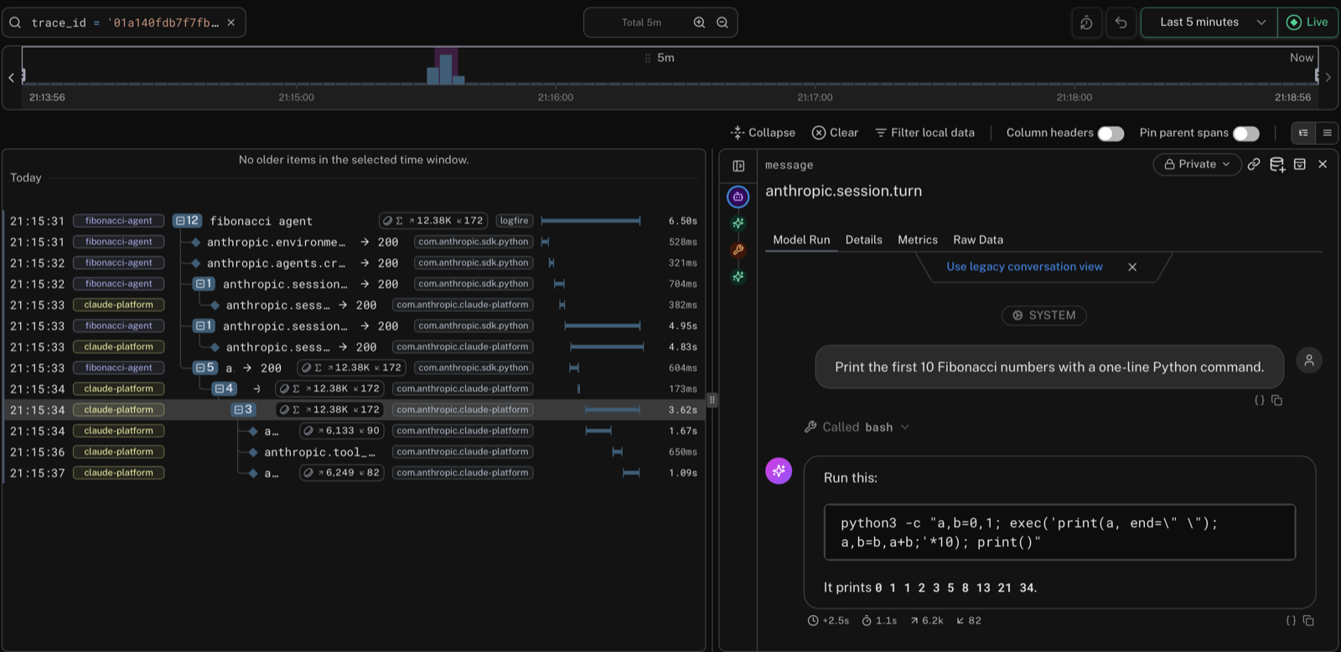
Task: Move timeline window later with right chevron
Action: coord(1328,77)
